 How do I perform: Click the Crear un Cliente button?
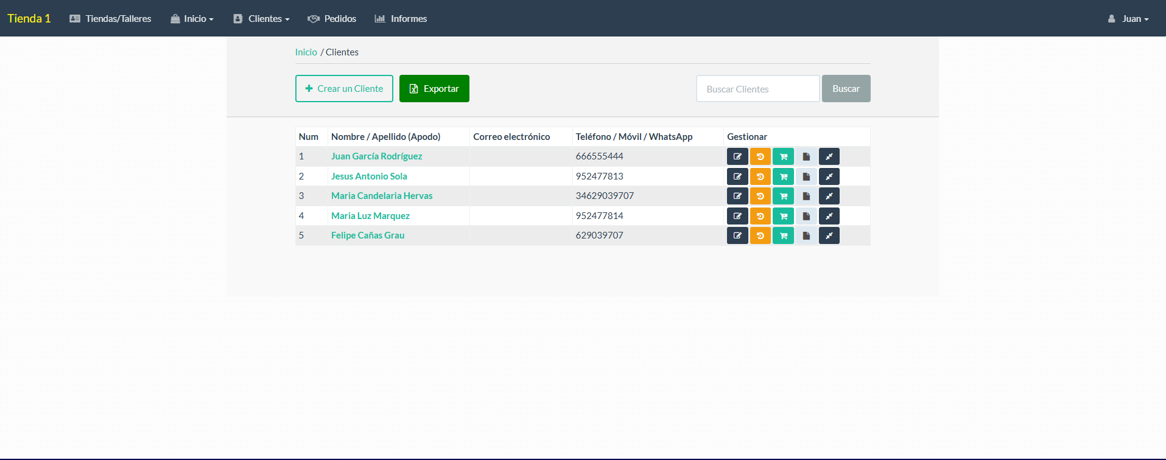344,89
